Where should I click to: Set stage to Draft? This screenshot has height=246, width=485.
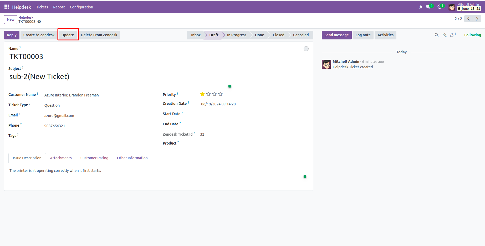point(214,35)
